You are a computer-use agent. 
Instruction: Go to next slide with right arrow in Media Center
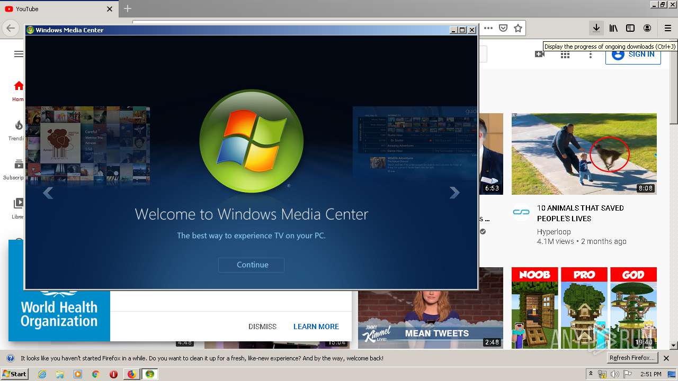454,193
